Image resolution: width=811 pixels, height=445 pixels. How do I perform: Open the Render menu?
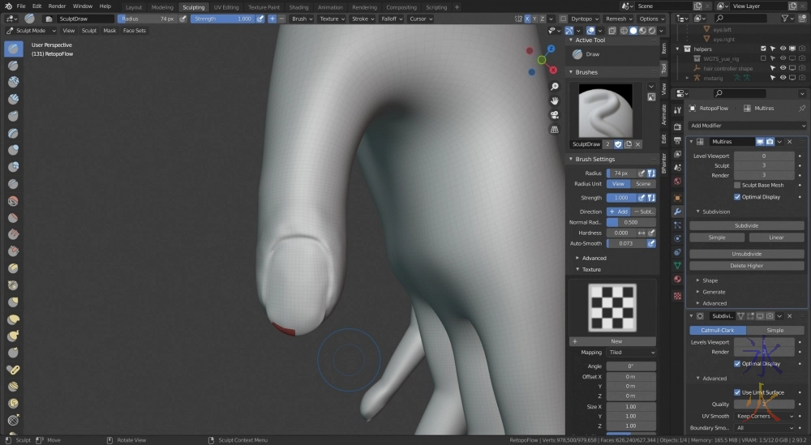pos(57,6)
